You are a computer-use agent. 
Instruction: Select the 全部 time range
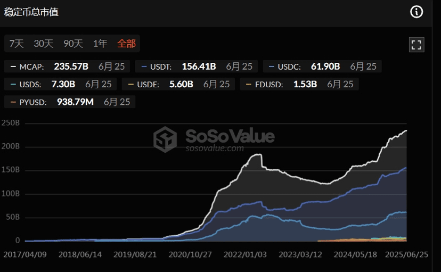coord(126,44)
